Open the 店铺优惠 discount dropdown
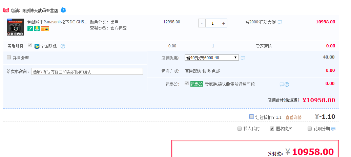 coord(211,58)
